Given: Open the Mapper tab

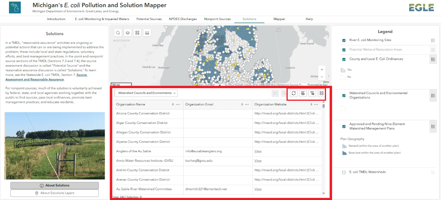Looking at the screenshot, I should [x=279, y=19].
